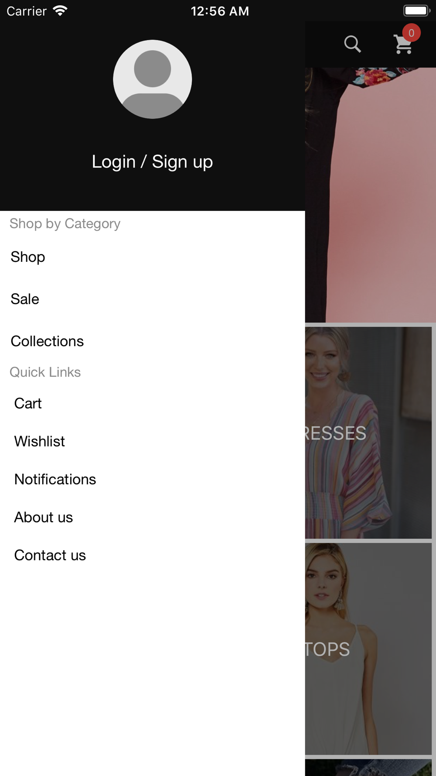Open the Collections category
The width and height of the screenshot is (436, 776).
(153, 341)
